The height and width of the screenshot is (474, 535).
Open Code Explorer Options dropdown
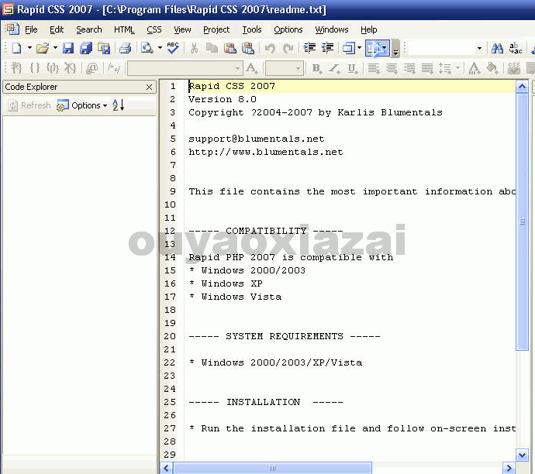82,105
